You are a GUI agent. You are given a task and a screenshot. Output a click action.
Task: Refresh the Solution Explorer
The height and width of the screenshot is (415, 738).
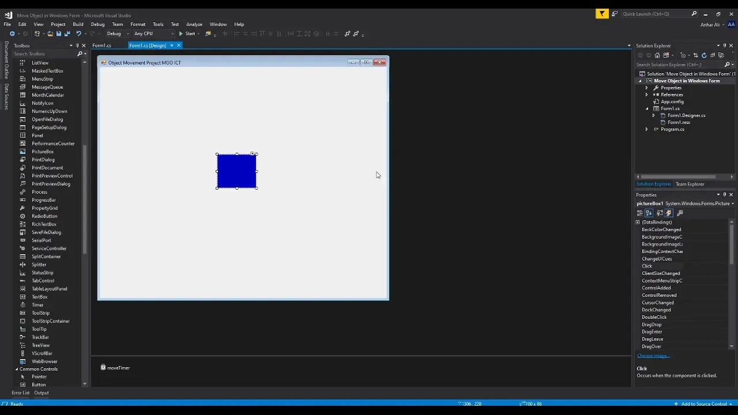704,55
